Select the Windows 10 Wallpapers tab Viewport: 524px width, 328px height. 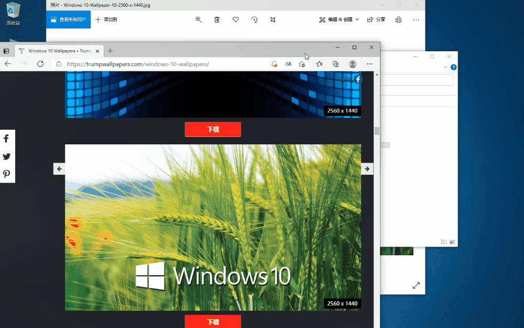pyautogui.click(x=60, y=51)
